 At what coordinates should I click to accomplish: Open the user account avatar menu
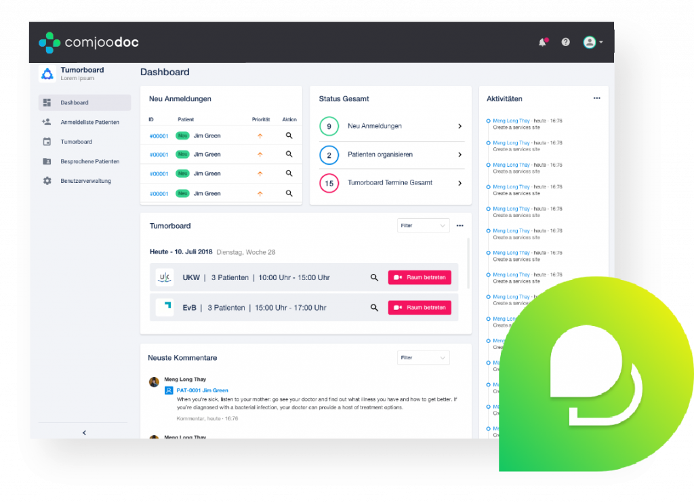pyautogui.click(x=592, y=42)
